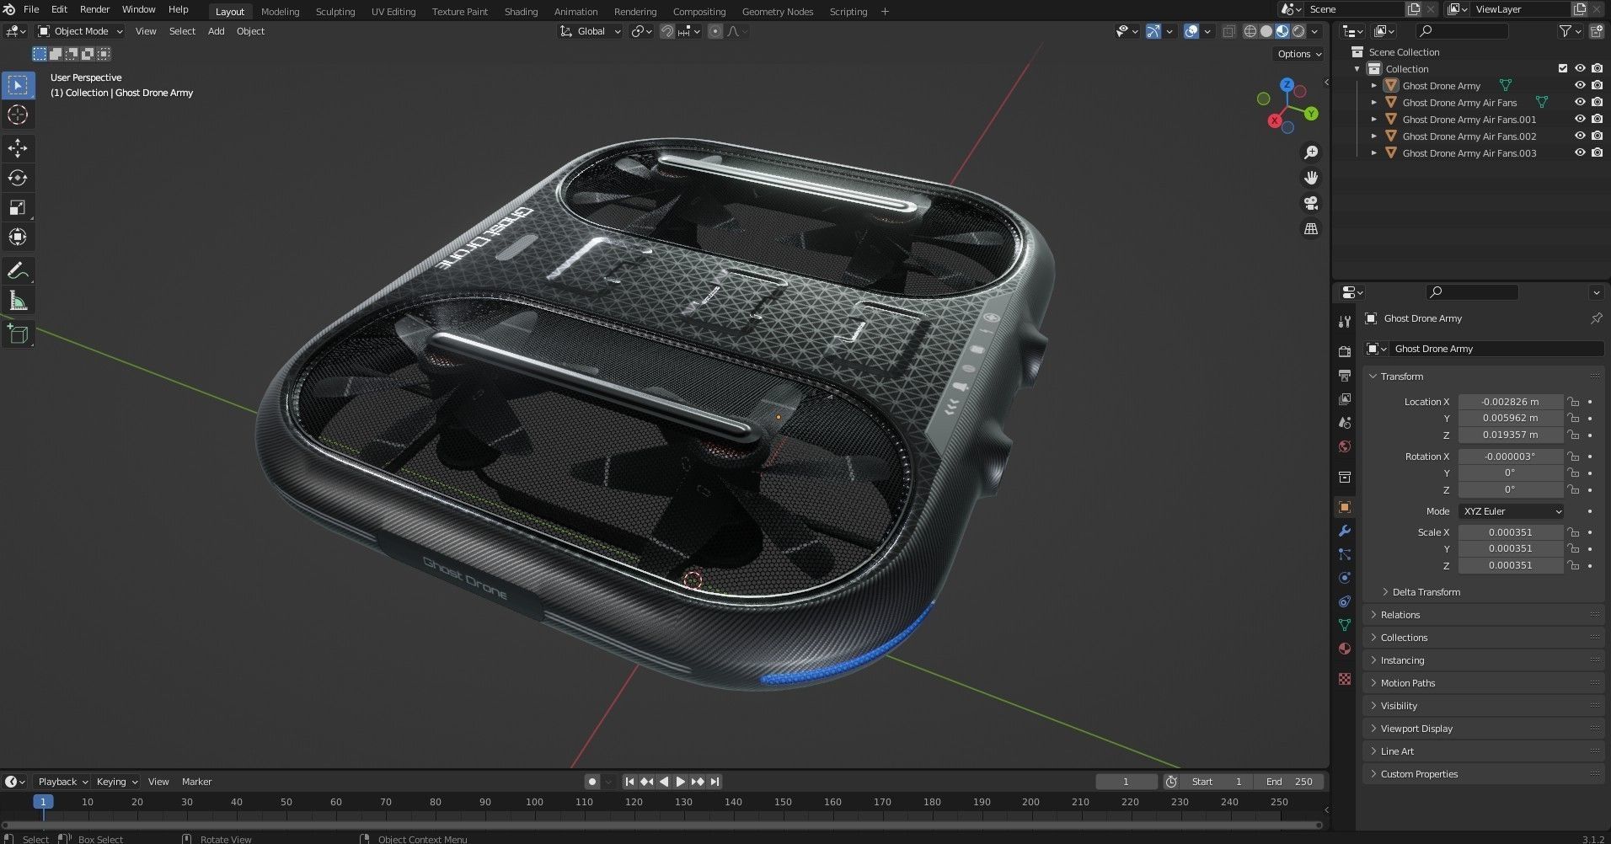Select the Measure tool
1611x844 pixels.
click(18, 301)
